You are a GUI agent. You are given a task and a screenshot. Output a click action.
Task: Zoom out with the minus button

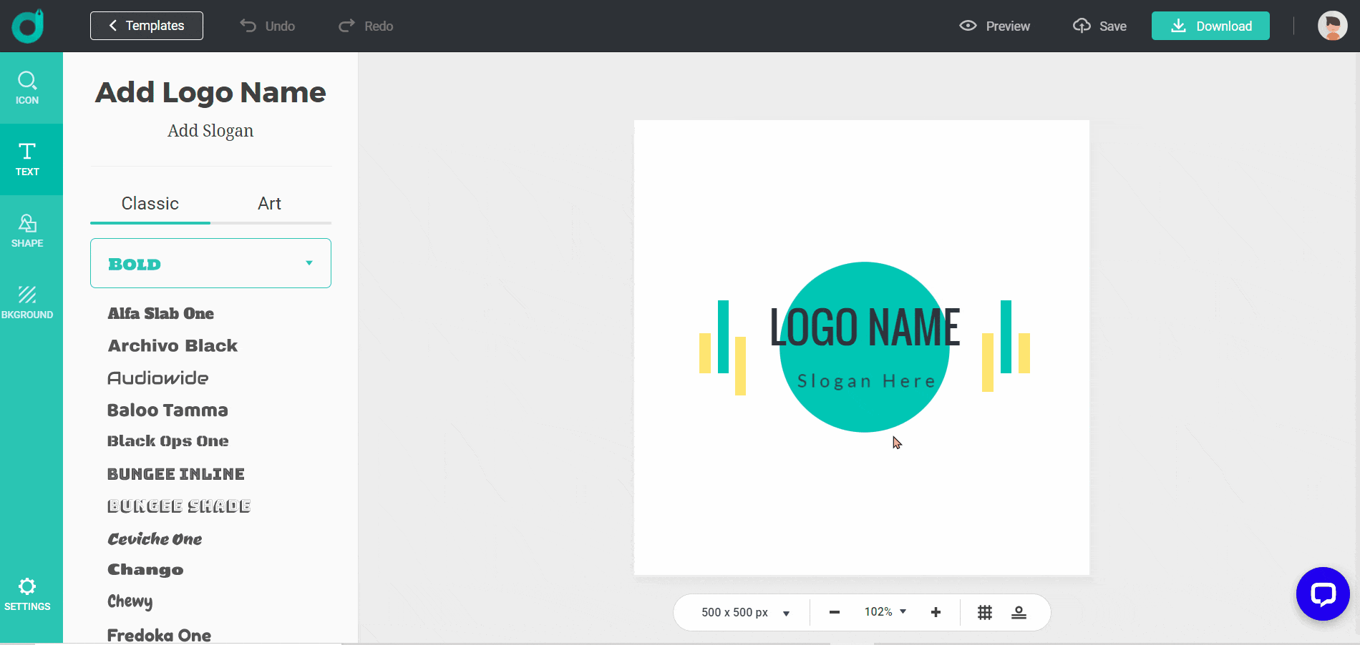(835, 612)
